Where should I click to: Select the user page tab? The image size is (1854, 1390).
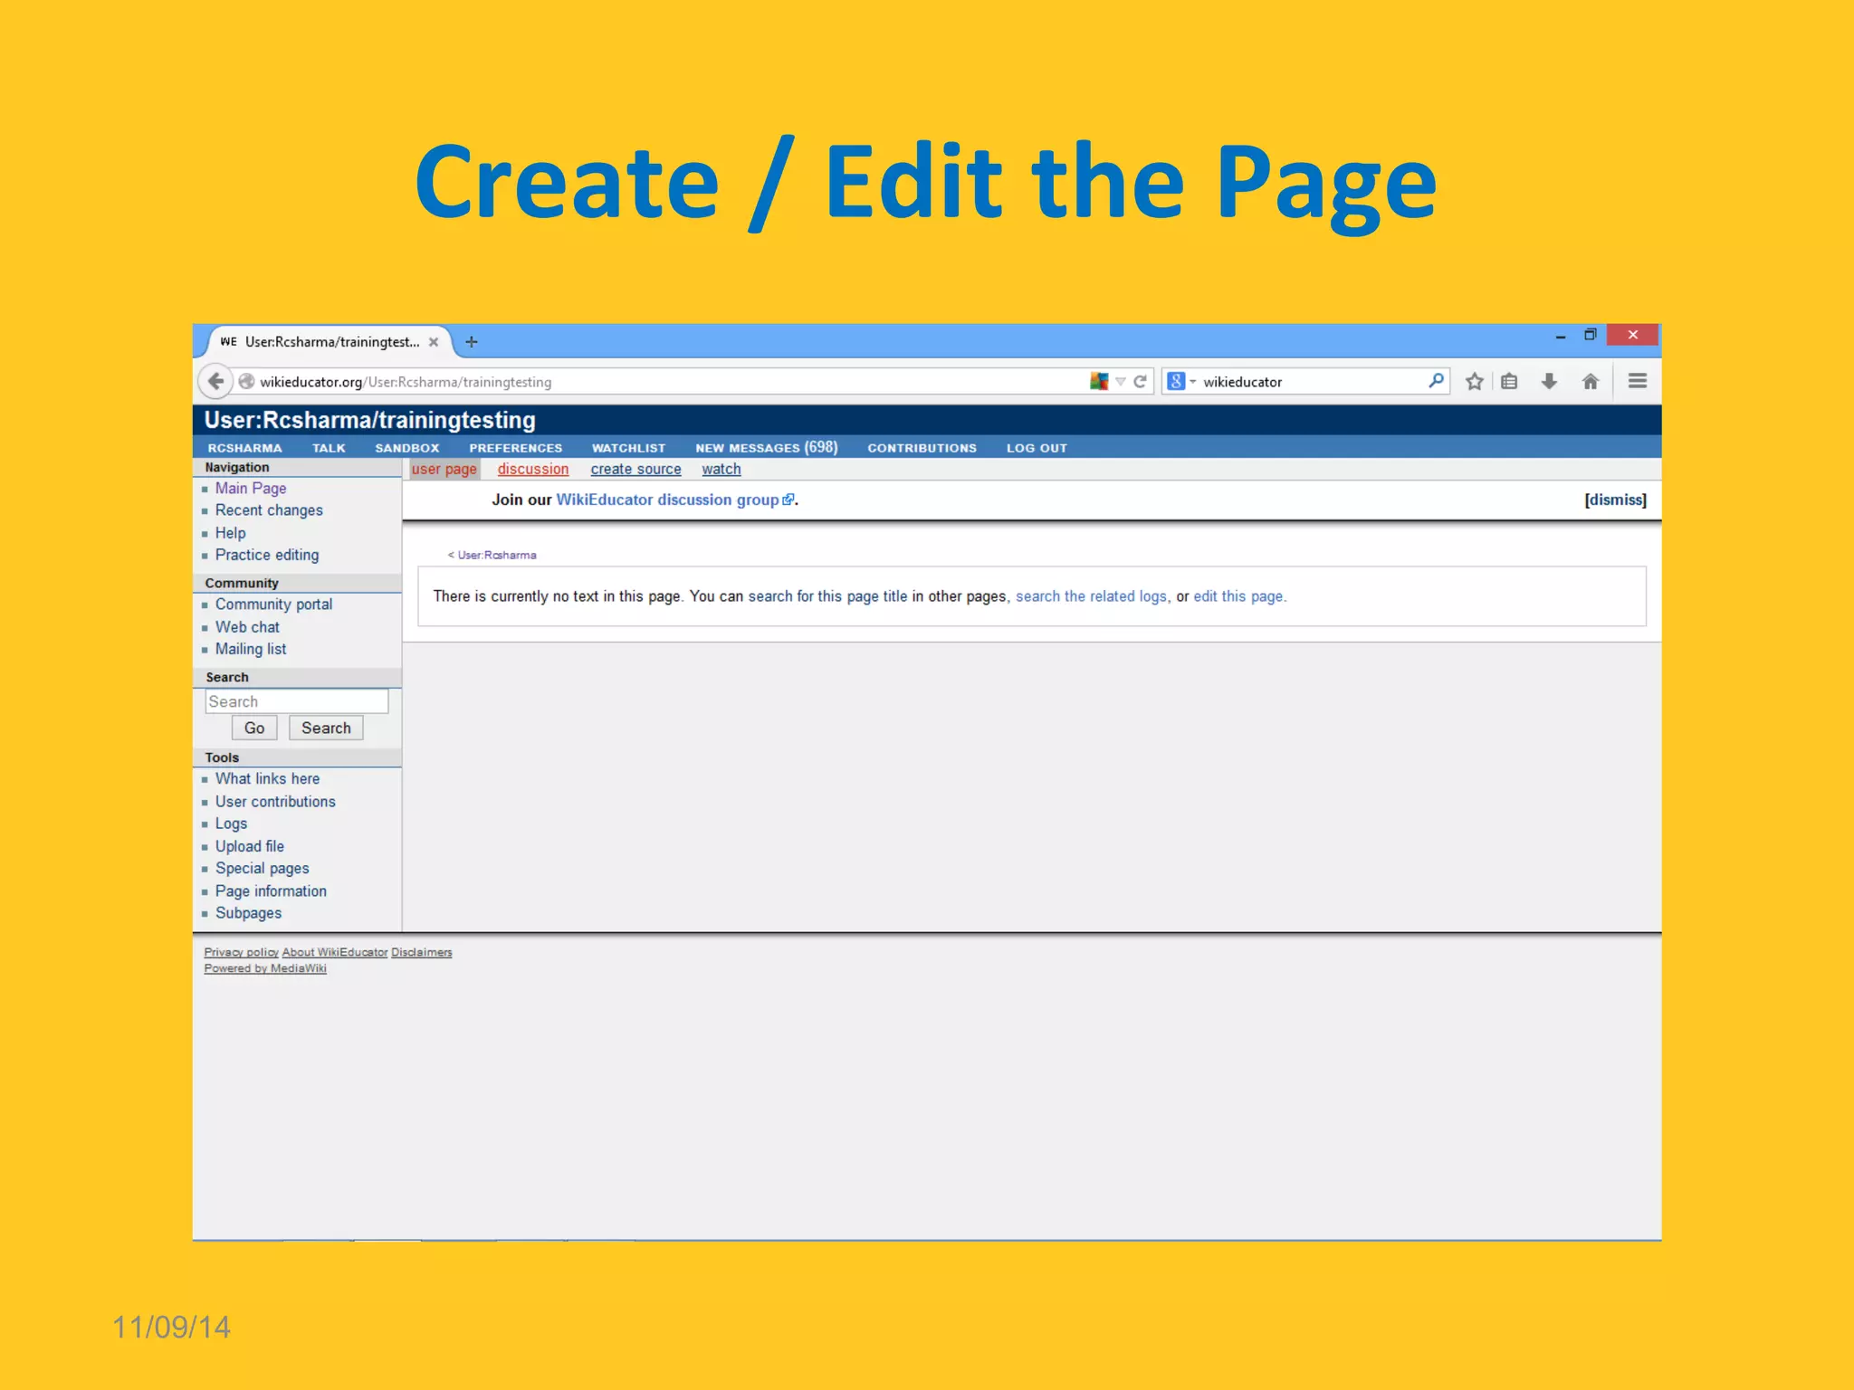pos(444,469)
